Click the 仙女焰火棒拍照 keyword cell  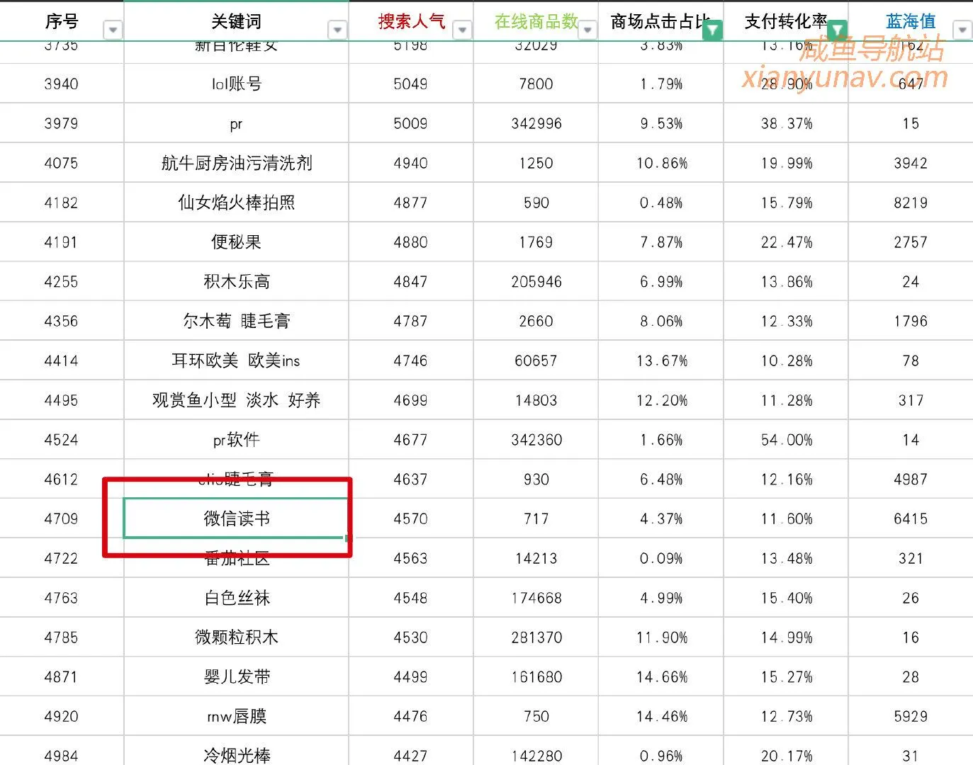tap(236, 203)
